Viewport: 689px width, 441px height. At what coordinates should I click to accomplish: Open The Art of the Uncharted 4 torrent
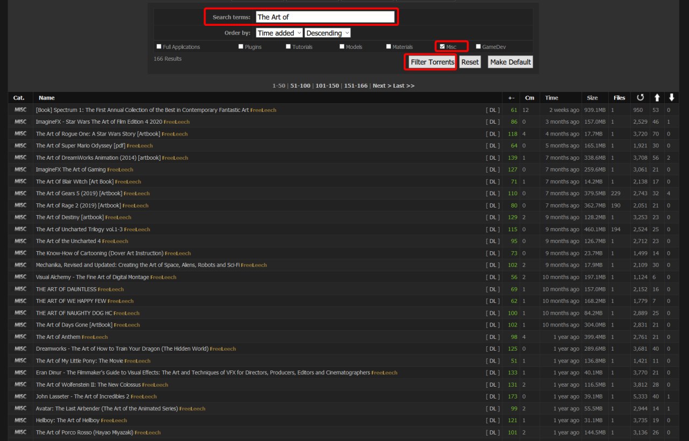[68, 241]
